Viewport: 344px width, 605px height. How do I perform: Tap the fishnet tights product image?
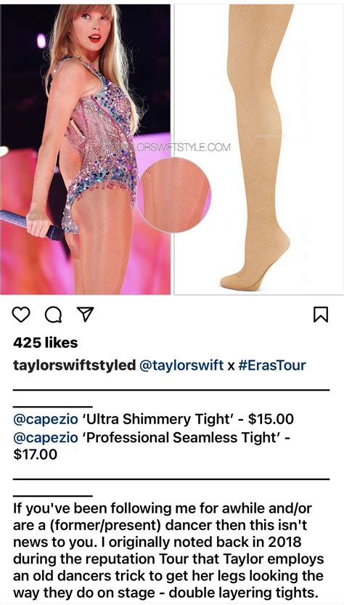pos(258,150)
